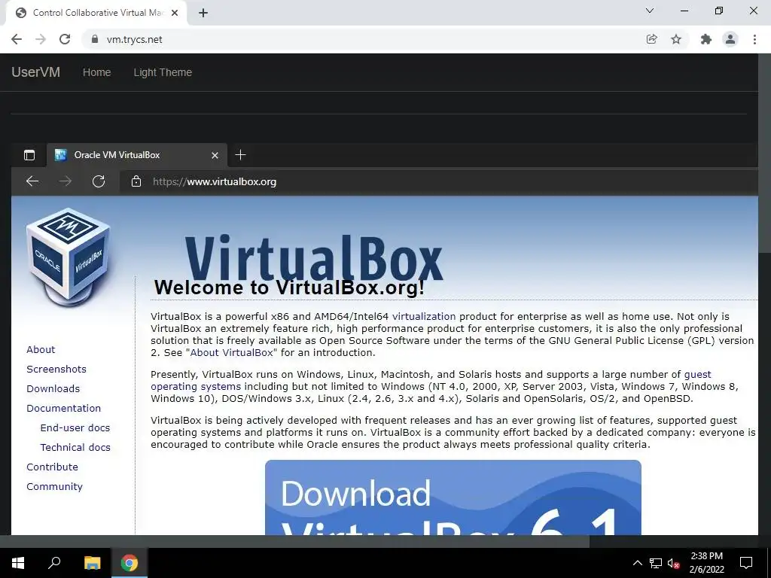The width and height of the screenshot is (771, 578).
Task: Open the Contribute sidebar link
Action: [x=52, y=467]
